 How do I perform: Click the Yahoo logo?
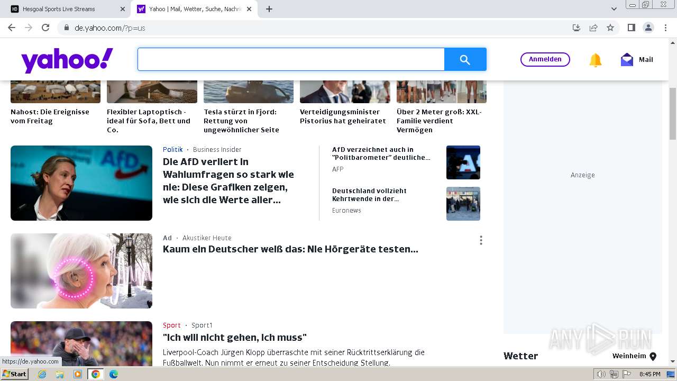(x=67, y=60)
